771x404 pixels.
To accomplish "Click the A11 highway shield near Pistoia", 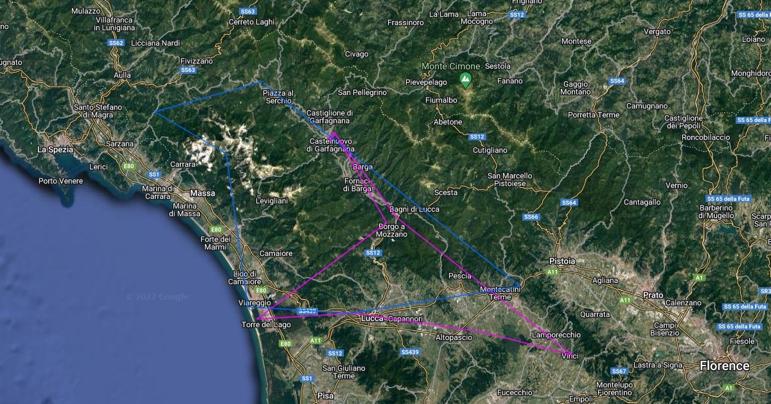I will (553, 273).
